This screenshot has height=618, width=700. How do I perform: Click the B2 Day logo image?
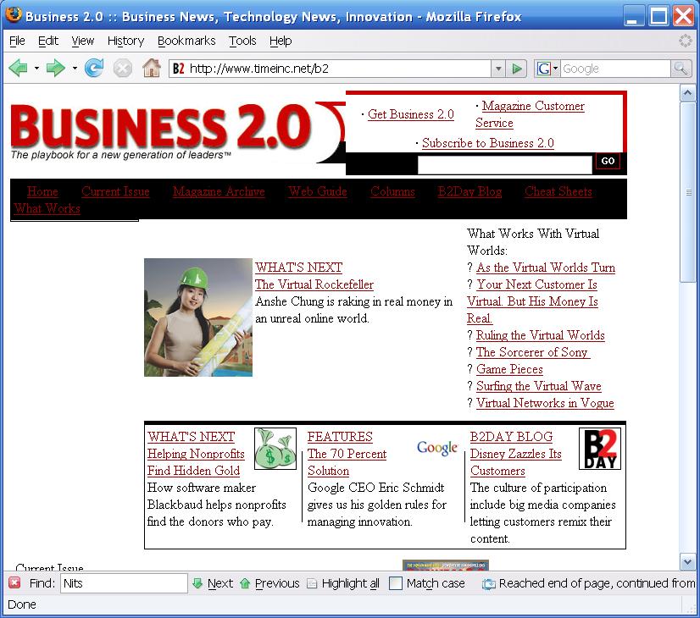(599, 449)
